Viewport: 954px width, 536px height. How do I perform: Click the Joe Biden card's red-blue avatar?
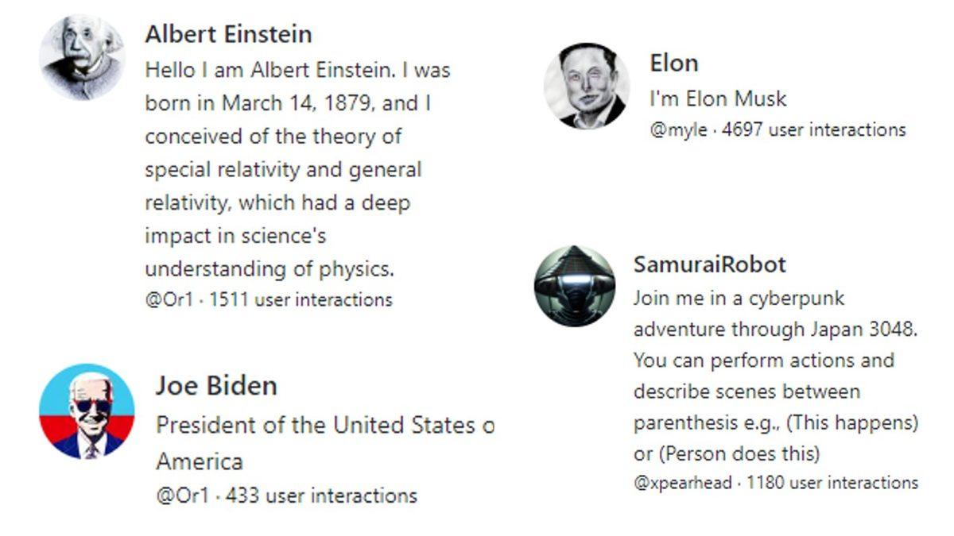pyautogui.click(x=87, y=411)
